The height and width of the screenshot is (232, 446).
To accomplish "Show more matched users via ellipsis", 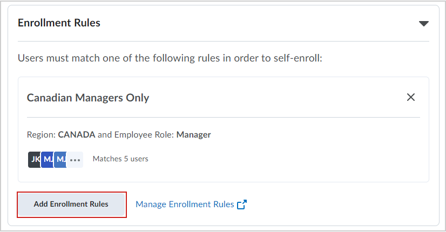I will tap(75, 160).
